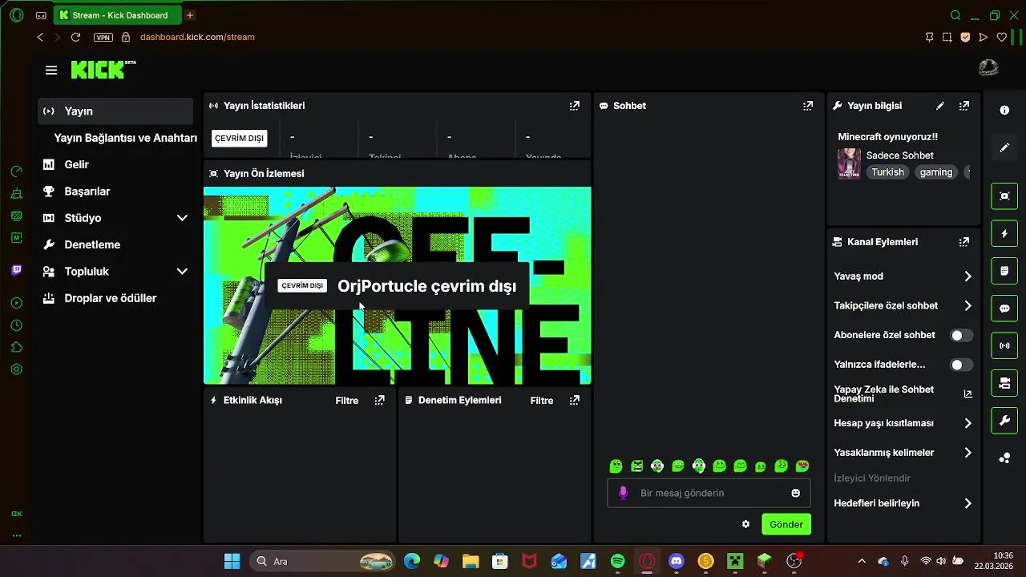The width and height of the screenshot is (1026, 577).
Task: Toggle Yalnızca ifadelerle switch
Action: coord(961,365)
